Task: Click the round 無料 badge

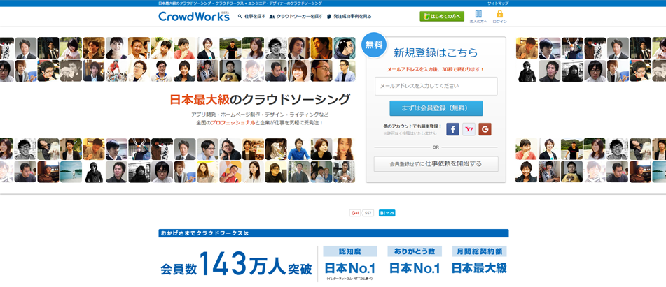Action: pyautogui.click(x=374, y=45)
